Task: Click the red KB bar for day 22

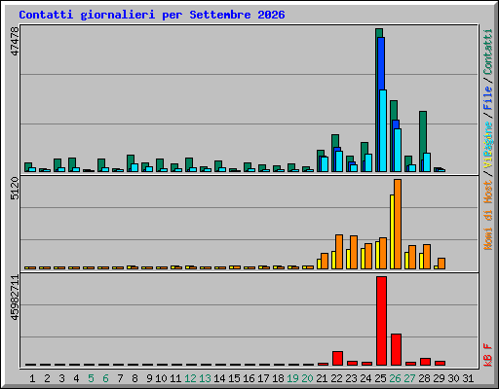Action: pos(337,358)
